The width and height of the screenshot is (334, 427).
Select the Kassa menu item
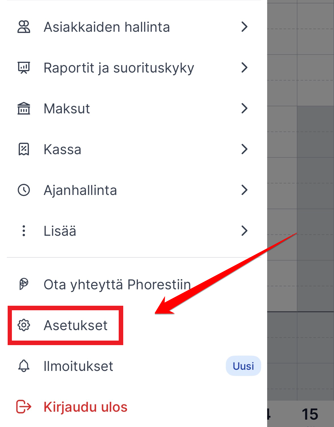[x=63, y=149]
